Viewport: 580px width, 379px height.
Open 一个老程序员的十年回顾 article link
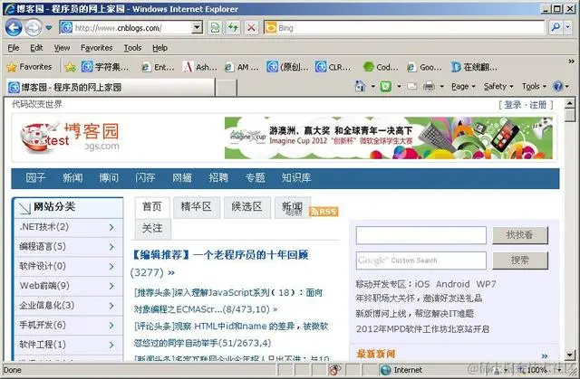pyautogui.click(x=251, y=255)
